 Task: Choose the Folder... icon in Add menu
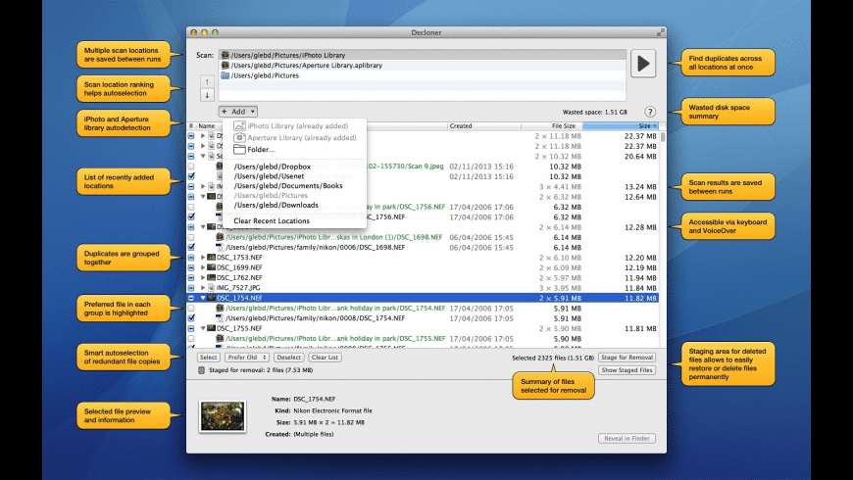(239, 150)
